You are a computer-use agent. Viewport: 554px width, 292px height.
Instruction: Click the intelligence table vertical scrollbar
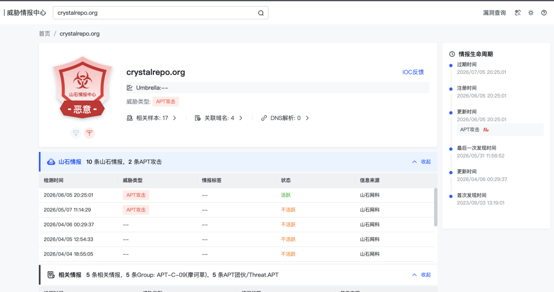pos(436,207)
